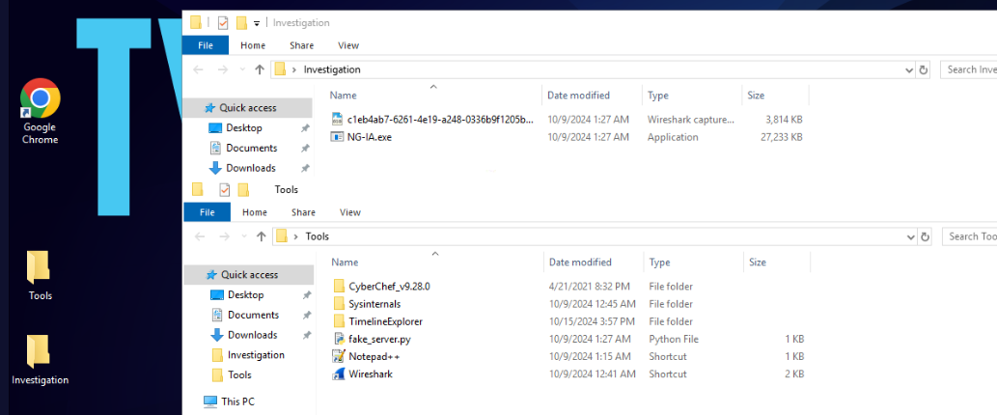This screenshot has height=415, width=997.
Task: Open Customize Quick Access Toolbar dropdown in Investigation window
Action: pos(258,23)
